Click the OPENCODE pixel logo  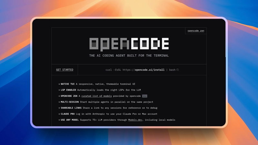coord(129,44)
